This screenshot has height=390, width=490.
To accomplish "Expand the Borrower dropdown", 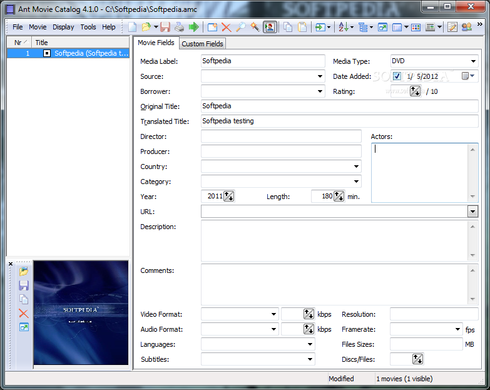I will [320, 91].
